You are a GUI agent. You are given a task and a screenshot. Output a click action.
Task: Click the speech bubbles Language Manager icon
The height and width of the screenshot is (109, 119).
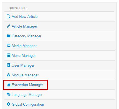coord(8,95)
